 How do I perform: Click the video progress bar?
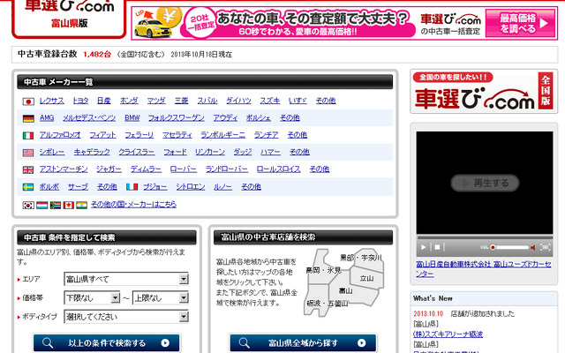485,237
